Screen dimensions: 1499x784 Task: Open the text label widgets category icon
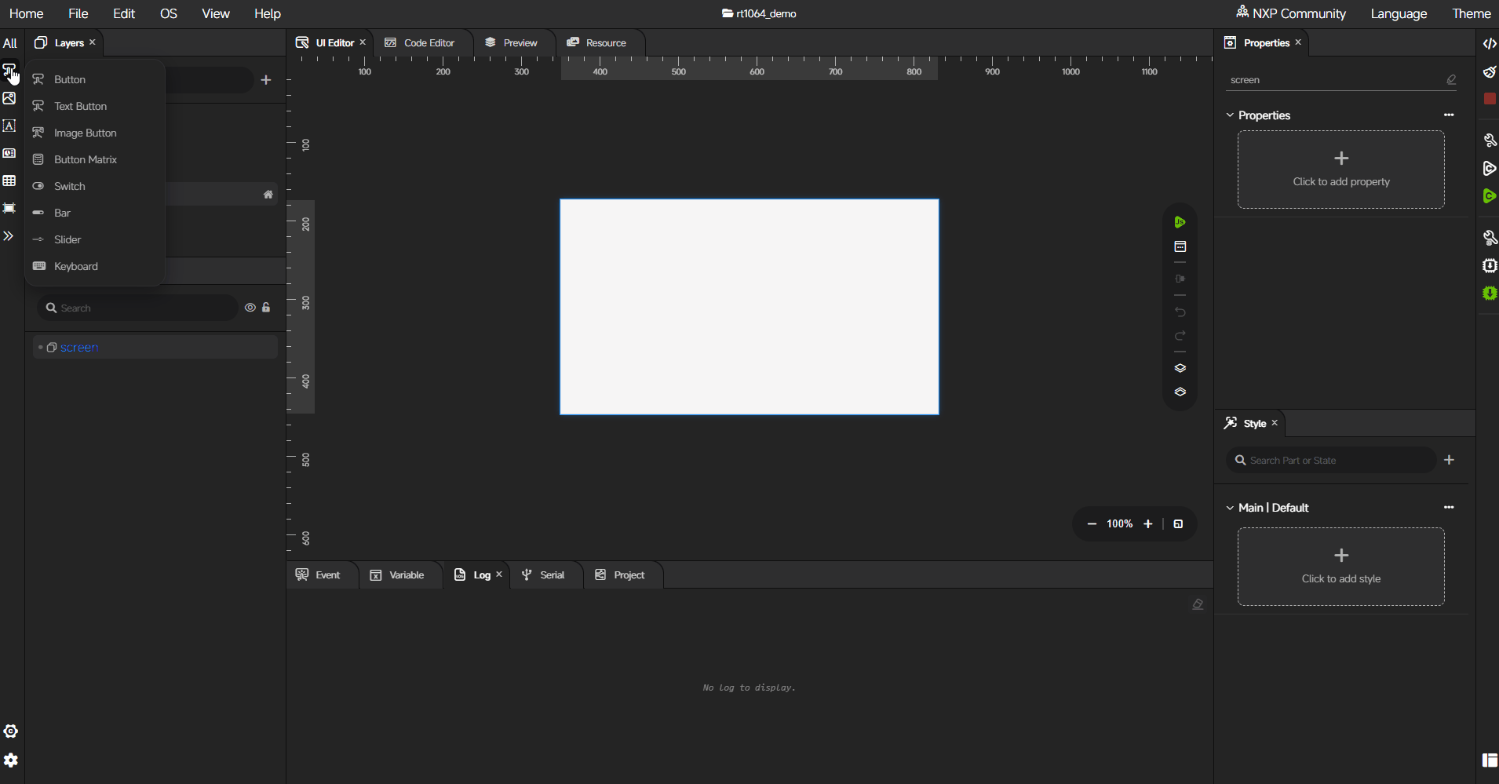point(9,126)
